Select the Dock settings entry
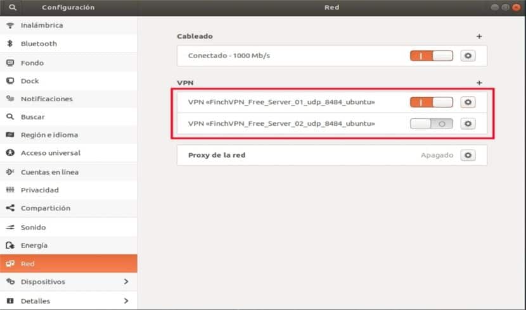This screenshot has height=310, width=526. click(x=68, y=81)
